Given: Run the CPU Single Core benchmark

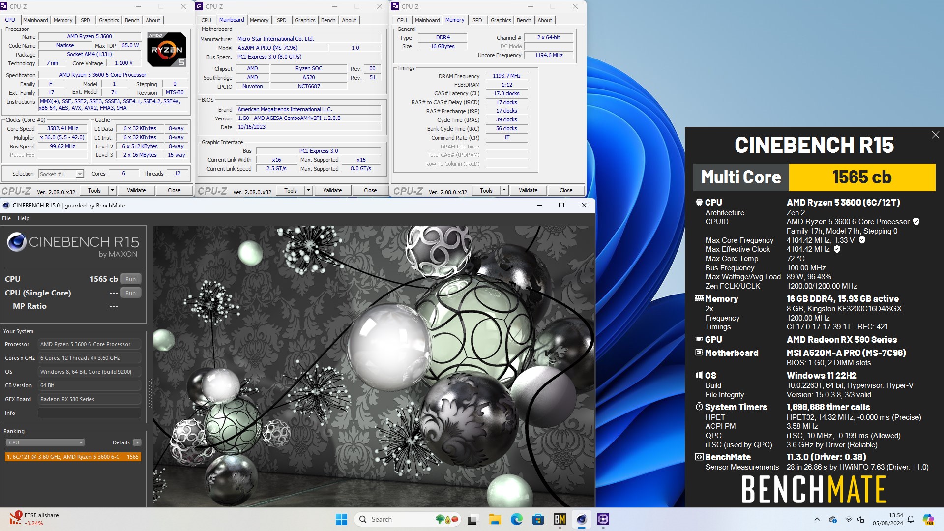Looking at the screenshot, I should click(x=130, y=293).
